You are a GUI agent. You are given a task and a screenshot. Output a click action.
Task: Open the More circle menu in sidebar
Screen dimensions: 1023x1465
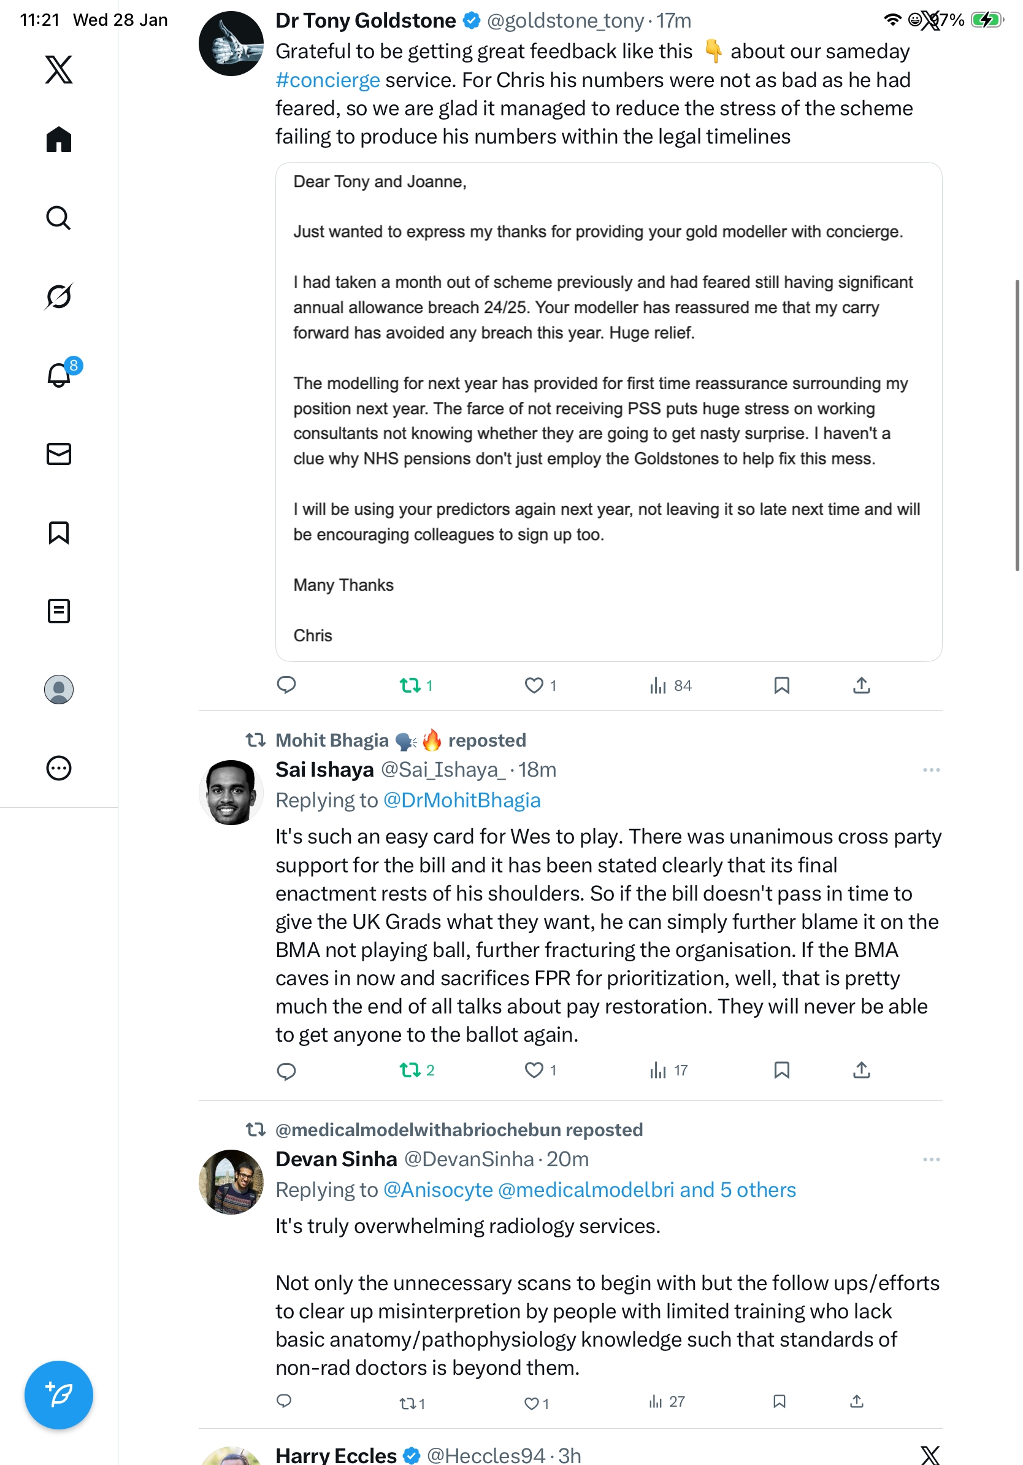pos(59,768)
